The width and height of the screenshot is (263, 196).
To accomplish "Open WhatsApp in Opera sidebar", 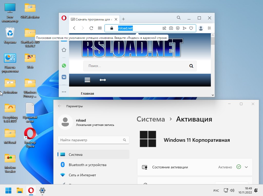I will pos(64,66).
